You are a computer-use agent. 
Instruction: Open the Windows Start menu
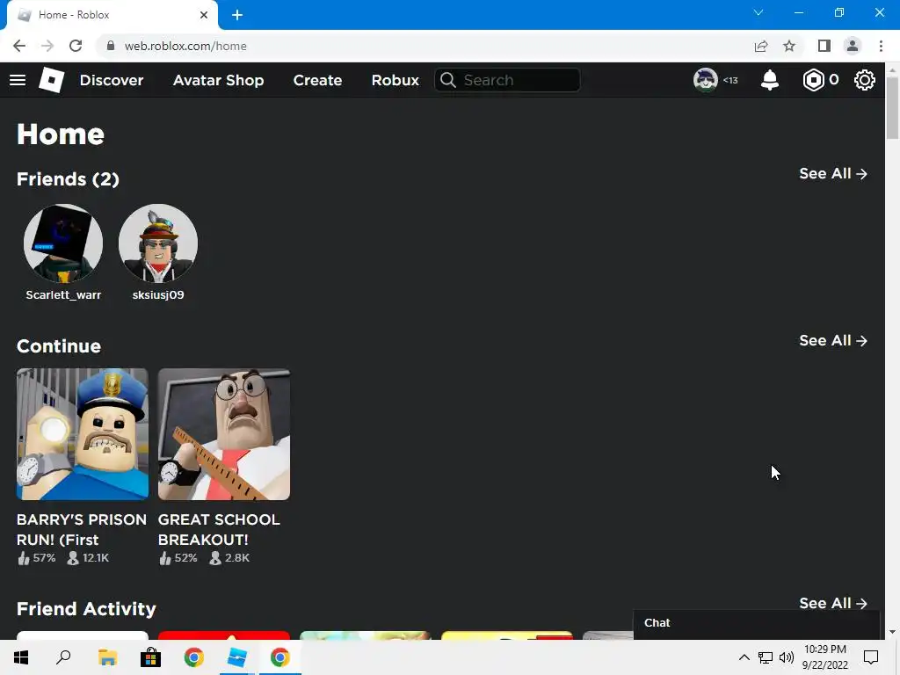[x=21, y=657]
